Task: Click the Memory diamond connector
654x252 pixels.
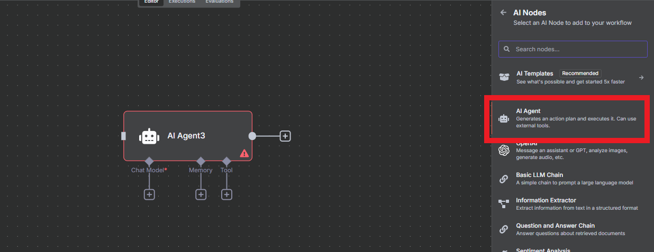Action: pyautogui.click(x=201, y=161)
